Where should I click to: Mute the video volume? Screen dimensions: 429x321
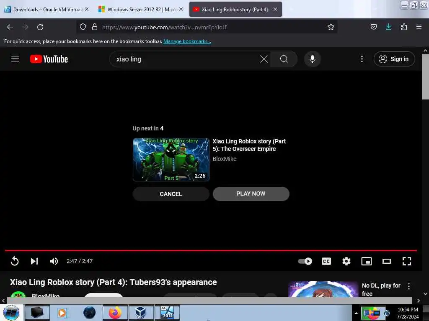click(54, 261)
